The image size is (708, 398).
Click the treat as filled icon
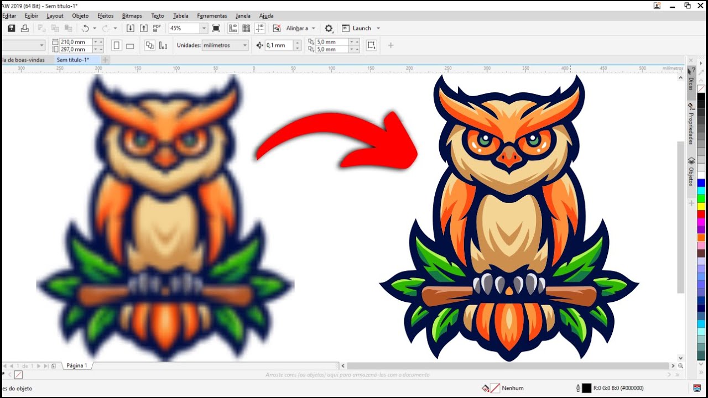click(371, 45)
